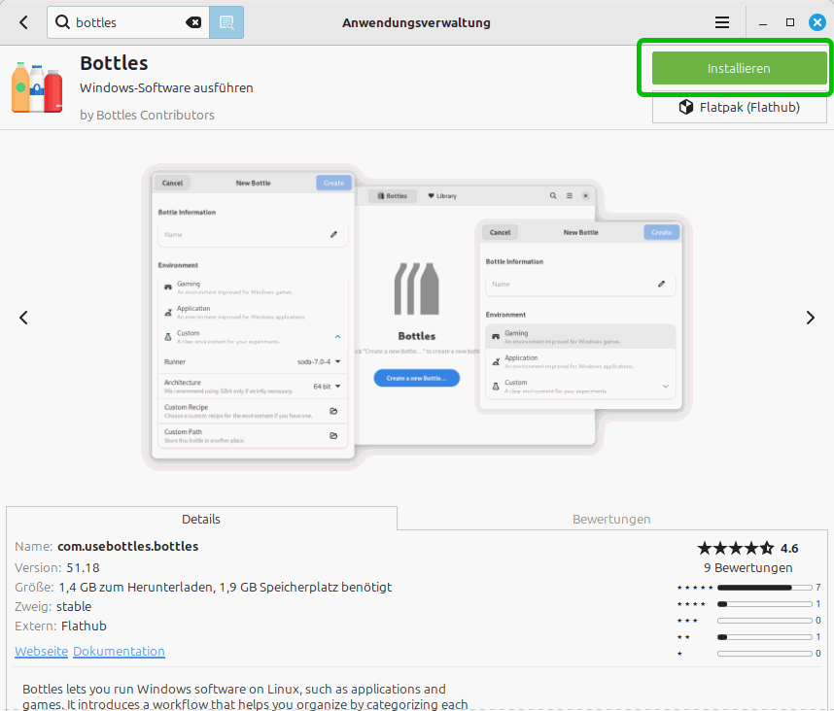Open the Dokumentation link

click(x=119, y=651)
